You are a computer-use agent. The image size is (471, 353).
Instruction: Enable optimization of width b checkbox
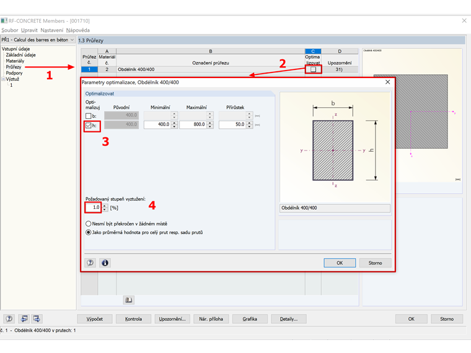tap(88, 116)
